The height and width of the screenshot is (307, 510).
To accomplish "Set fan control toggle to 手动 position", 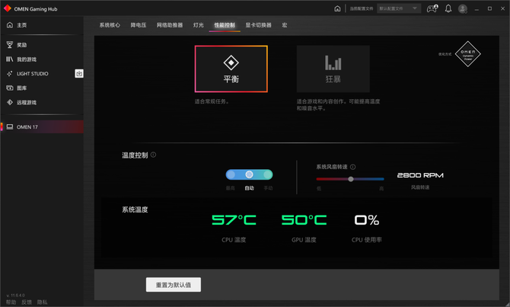I will [268, 174].
